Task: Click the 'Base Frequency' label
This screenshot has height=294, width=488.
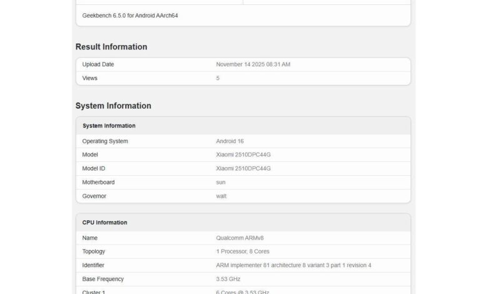Action: pyautogui.click(x=103, y=279)
